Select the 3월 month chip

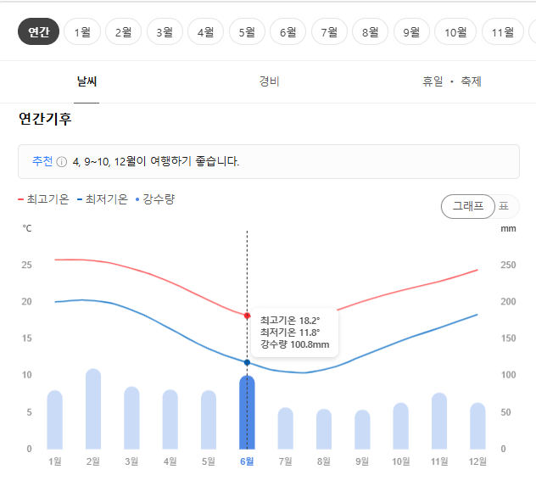[165, 31]
